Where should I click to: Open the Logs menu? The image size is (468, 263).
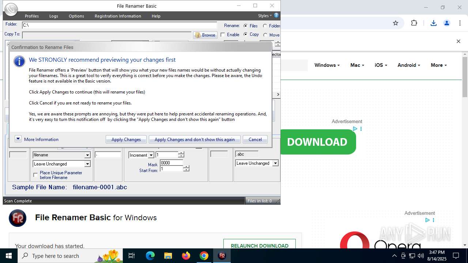click(54, 16)
